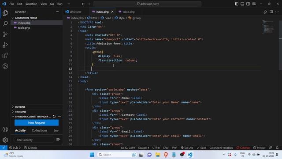This screenshot has width=282, height=159.
Task: Click the run or debug icon in editor toolbar
Action: 265,12
